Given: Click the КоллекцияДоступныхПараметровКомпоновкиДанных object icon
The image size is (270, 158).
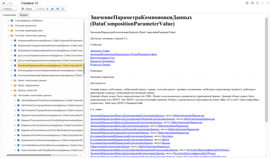Looking at the screenshot, I should (15, 70).
